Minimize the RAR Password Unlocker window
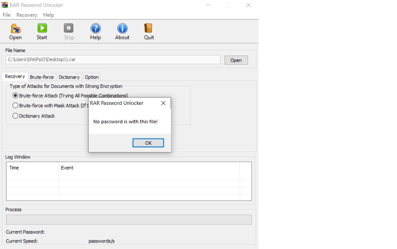The height and width of the screenshot is (249, 397). tap(208, 5)
